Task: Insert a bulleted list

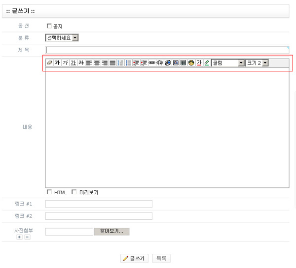Action: [128, 62]
